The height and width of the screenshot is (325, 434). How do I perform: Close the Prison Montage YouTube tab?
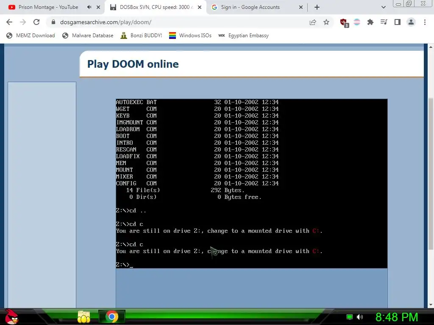(x=98, y=7)
